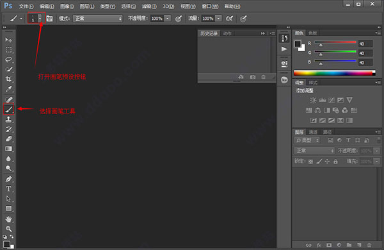Create new snapshot in History panel
384x250 pixels.
[253, 77]
